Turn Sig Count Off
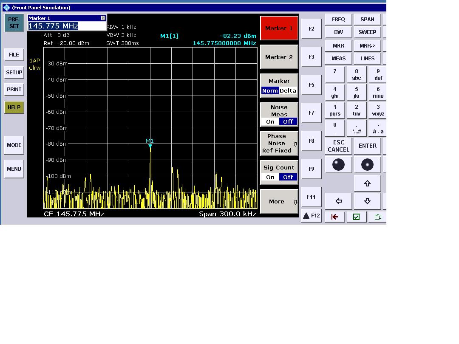 point(288,177)
